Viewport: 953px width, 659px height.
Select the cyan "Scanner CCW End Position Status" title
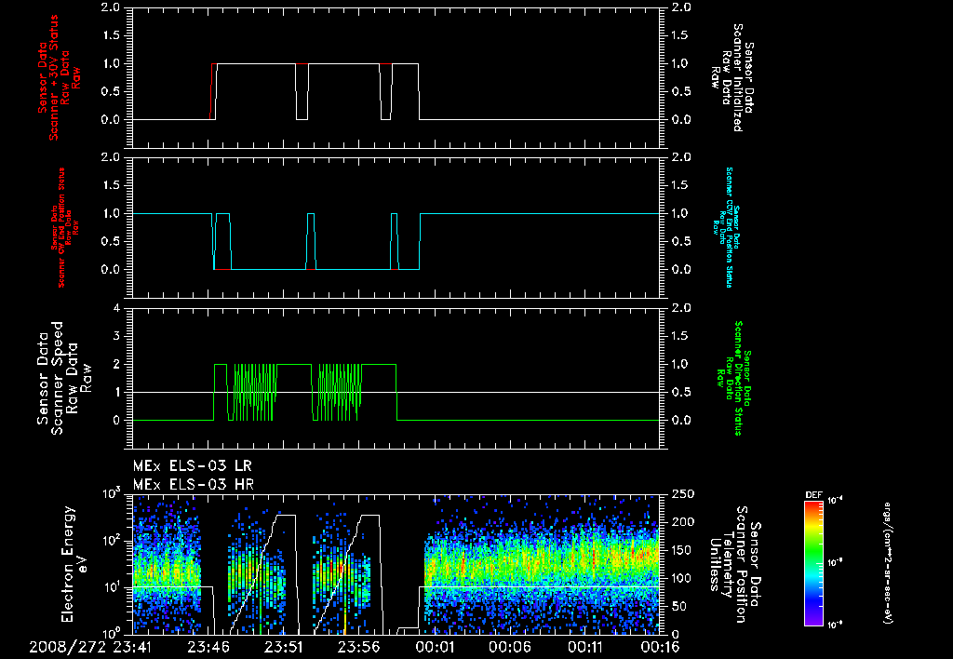[726, 227]
